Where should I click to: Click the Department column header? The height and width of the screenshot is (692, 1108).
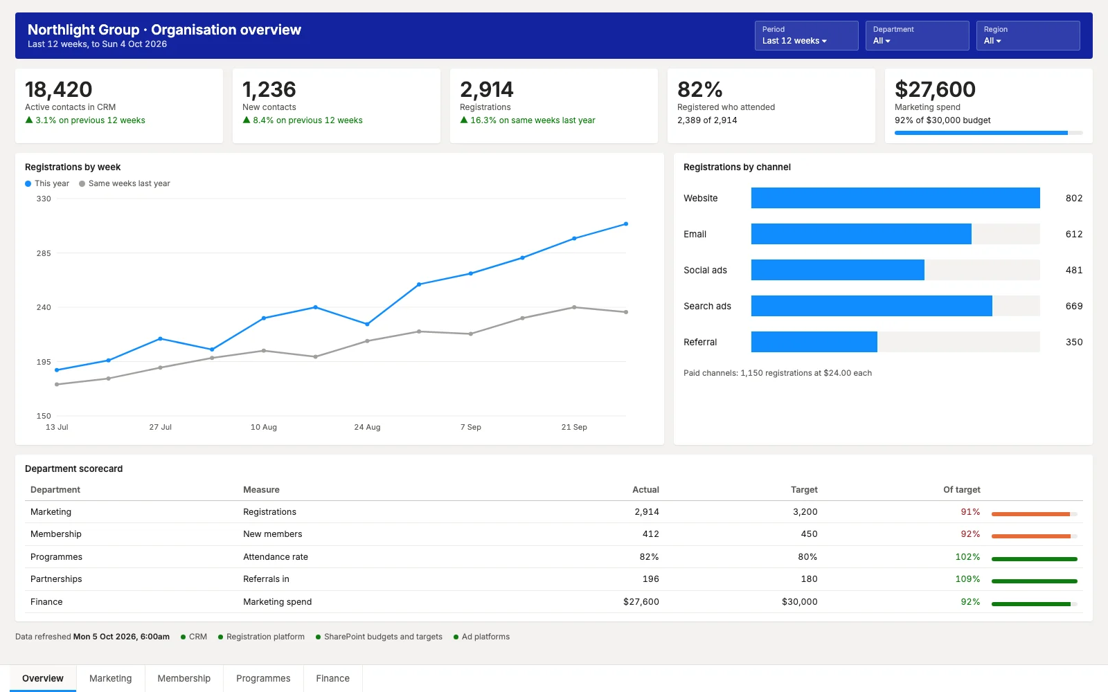[x=55, y=489]
